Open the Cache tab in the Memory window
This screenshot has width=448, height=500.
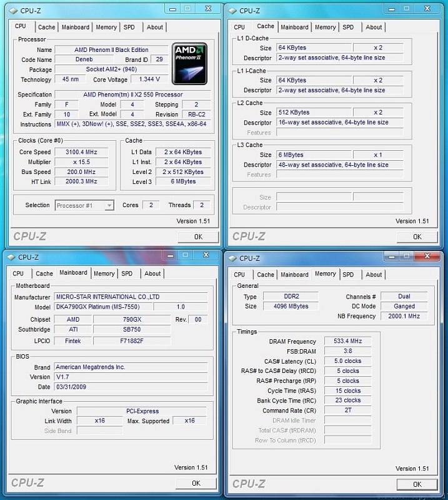click(266, 275)
